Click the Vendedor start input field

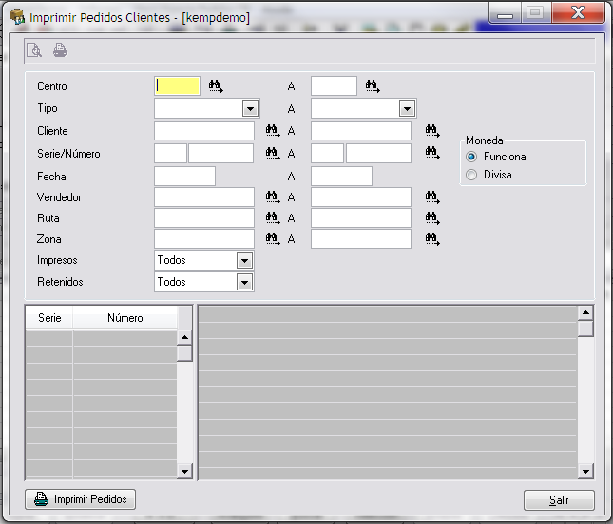[x=204, y=196]
